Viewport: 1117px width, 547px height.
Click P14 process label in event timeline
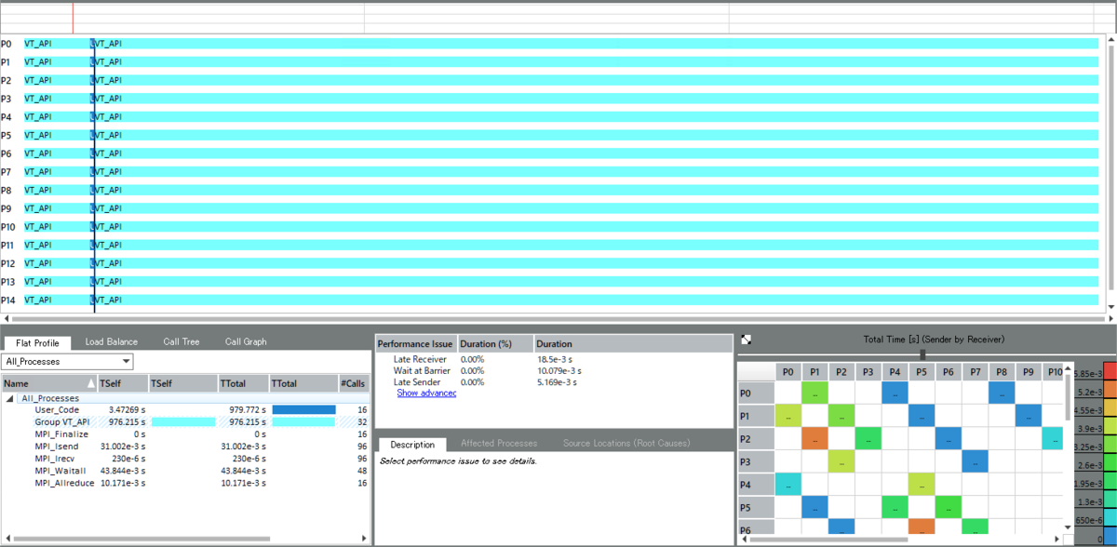coord(7,300)
